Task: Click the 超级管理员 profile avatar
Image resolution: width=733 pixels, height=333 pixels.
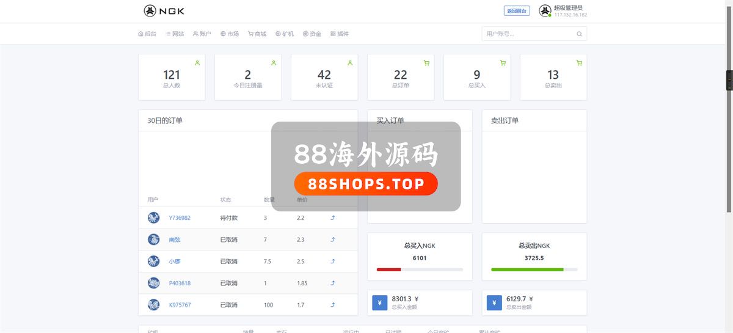Action: tap(545, 11)
